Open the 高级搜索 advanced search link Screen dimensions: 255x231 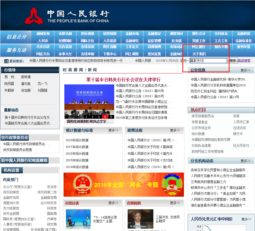pyautogui.click(x=244, y=61)
